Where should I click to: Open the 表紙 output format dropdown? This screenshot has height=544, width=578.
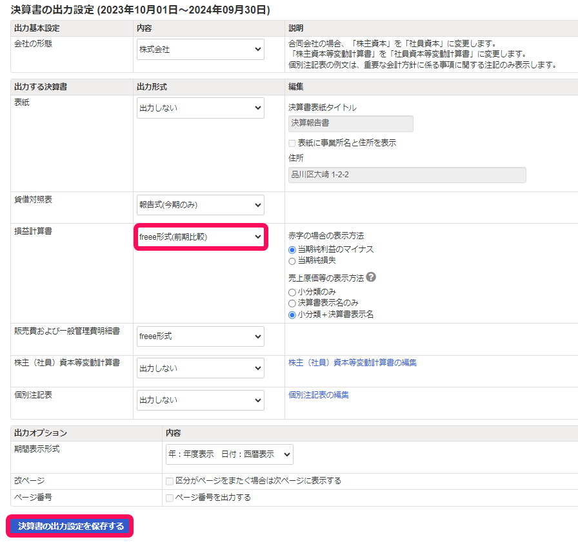tap(200, 108)
